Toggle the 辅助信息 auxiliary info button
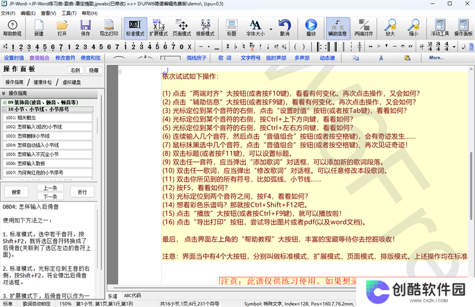This screenshot has width=475, height=307. coord(337,28)
